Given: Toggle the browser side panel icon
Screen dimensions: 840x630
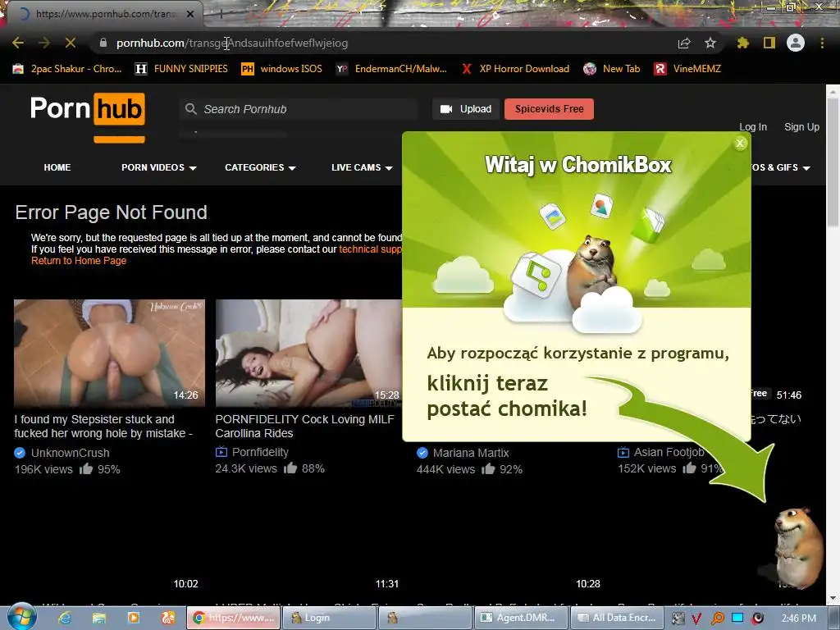Looking at the screenshot, I should click(769, 43).
